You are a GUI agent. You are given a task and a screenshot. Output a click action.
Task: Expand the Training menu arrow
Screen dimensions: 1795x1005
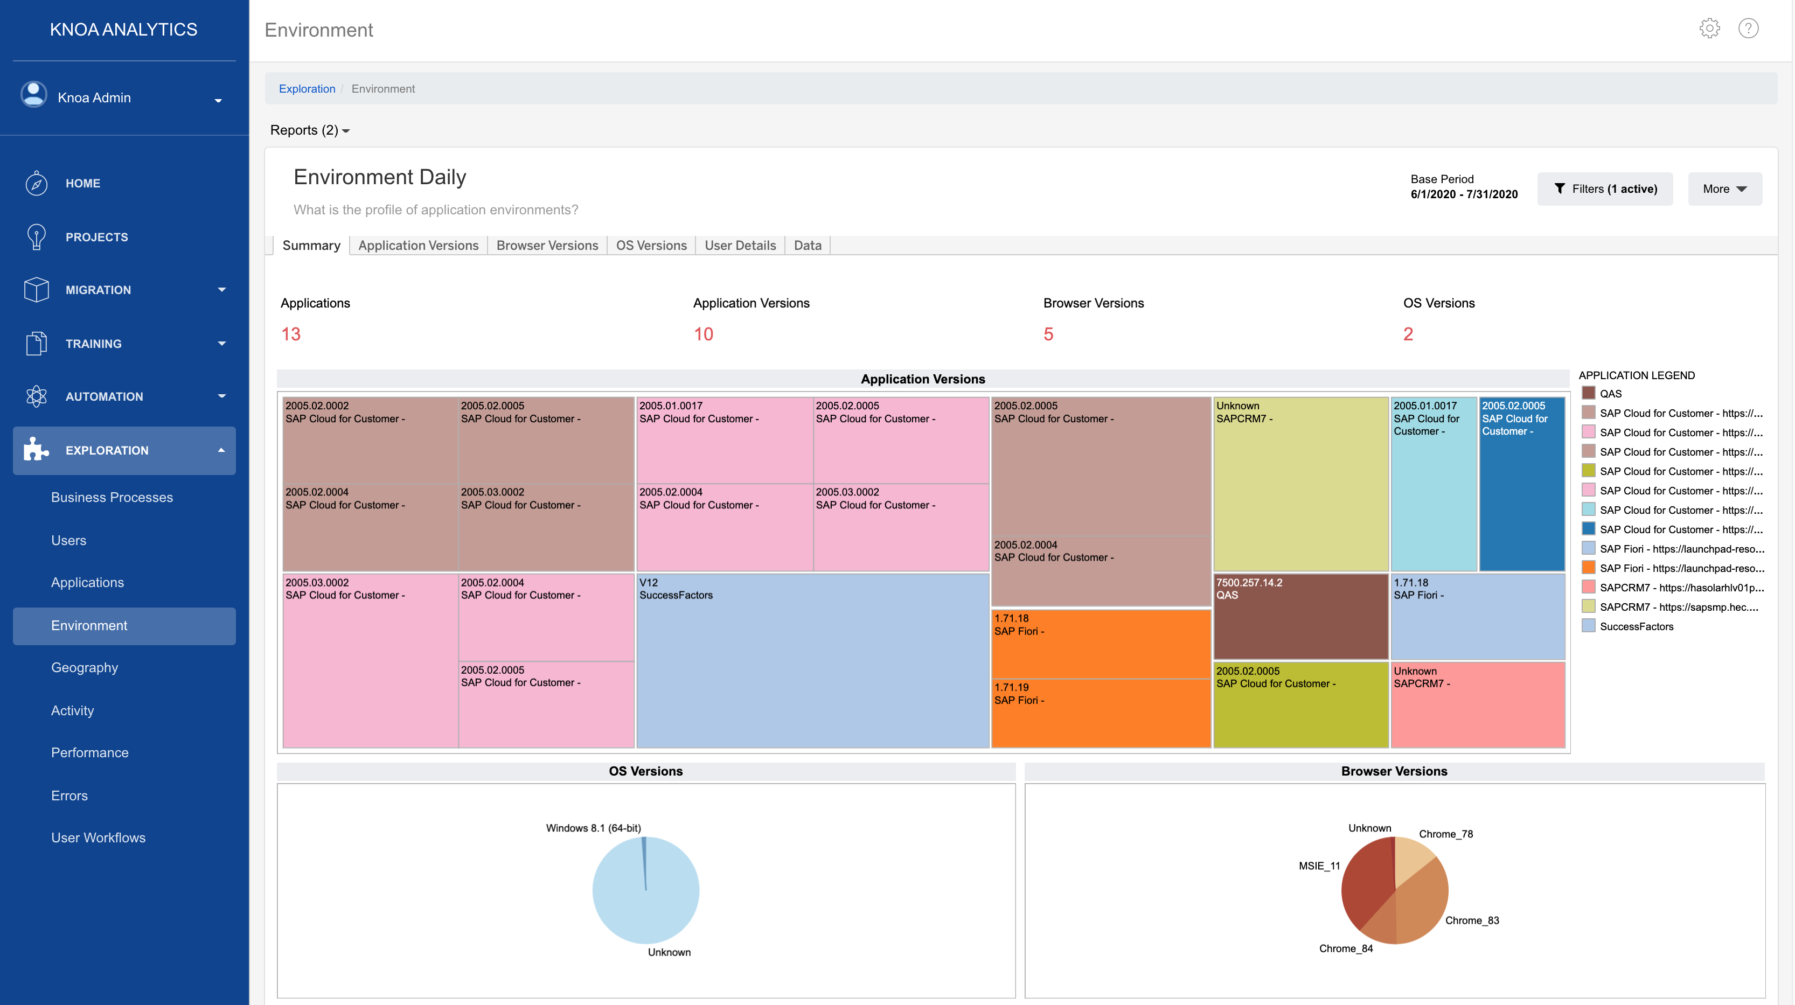[x=221, y=344]
